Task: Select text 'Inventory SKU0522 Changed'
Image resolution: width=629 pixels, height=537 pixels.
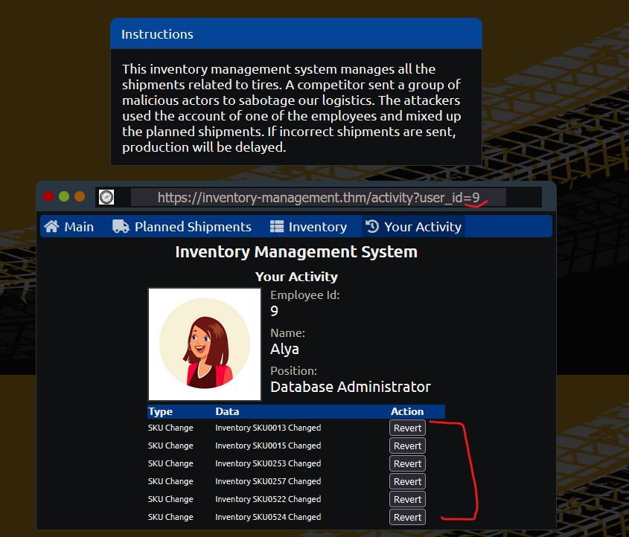Action: [268, 499]
